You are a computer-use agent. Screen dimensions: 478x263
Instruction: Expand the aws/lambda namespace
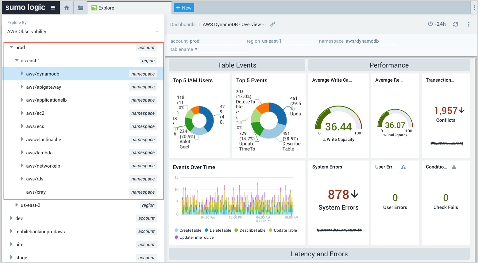point(22,153)
